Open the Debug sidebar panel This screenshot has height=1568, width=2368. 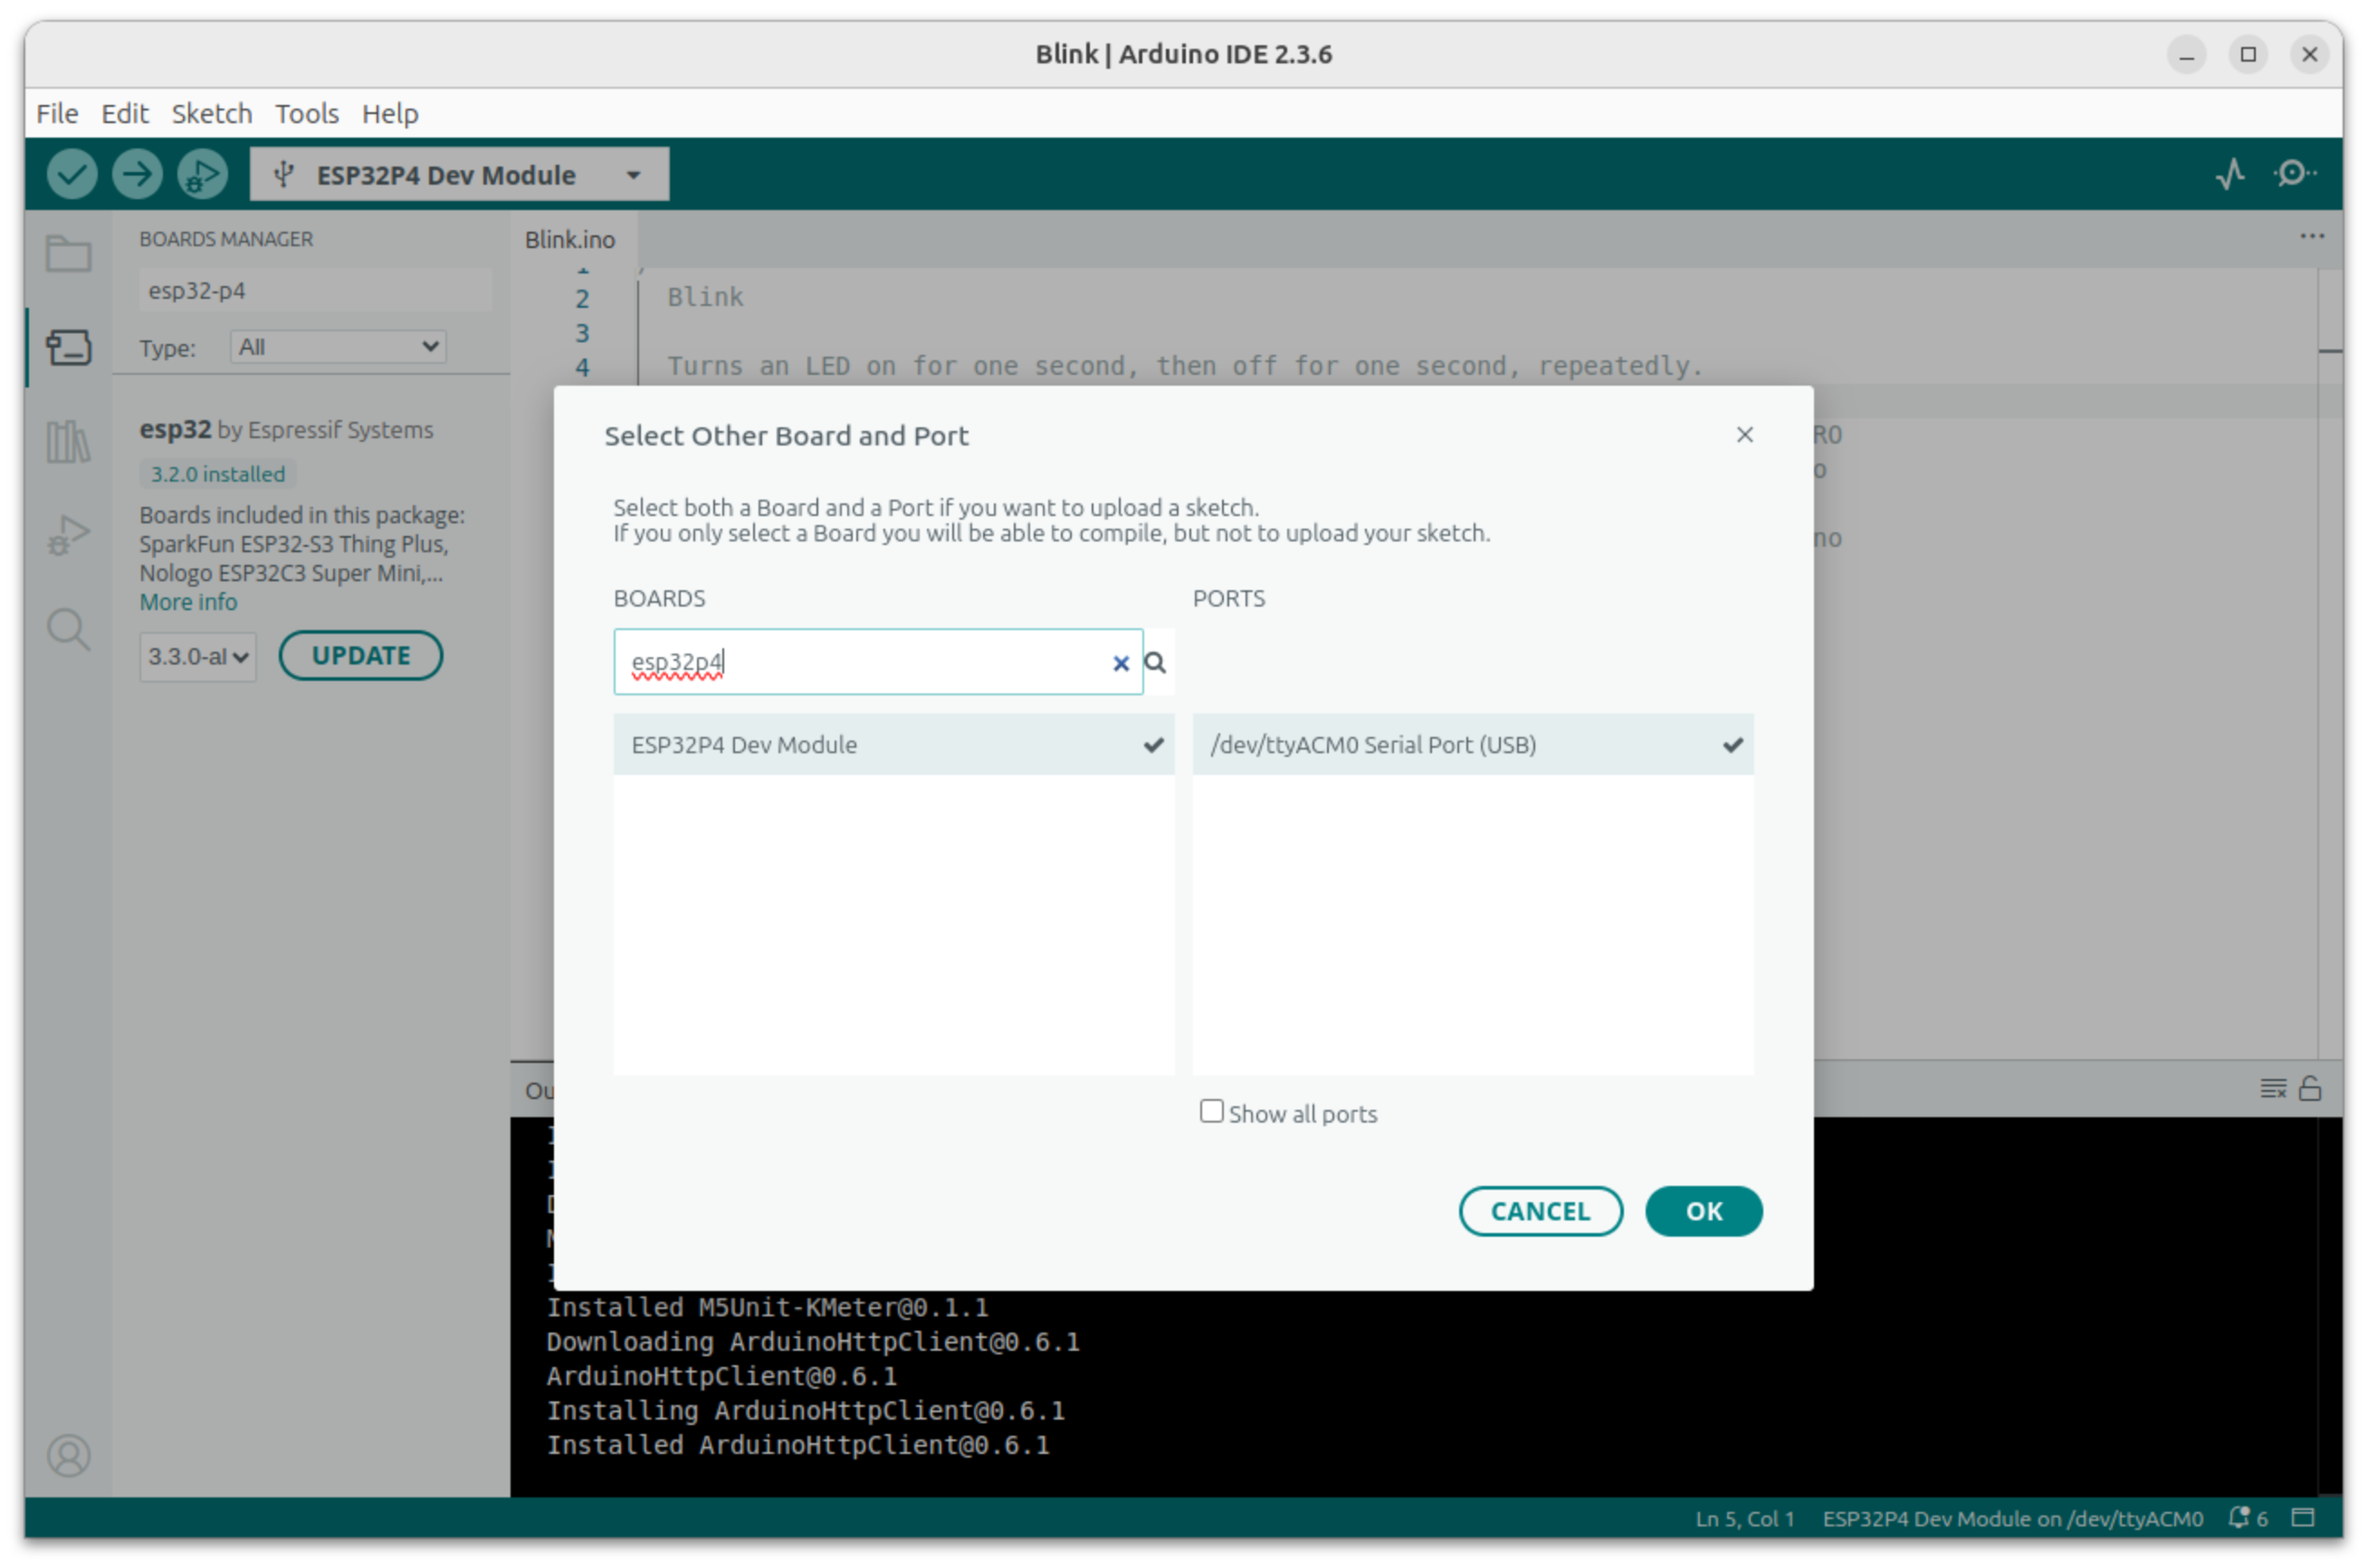[69, 535]
